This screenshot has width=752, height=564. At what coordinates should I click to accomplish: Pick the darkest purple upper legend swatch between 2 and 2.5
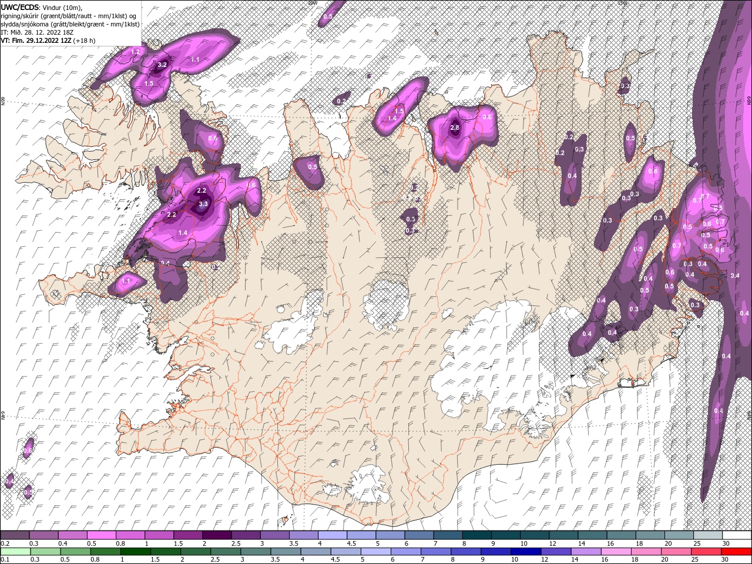coord(216,535)
